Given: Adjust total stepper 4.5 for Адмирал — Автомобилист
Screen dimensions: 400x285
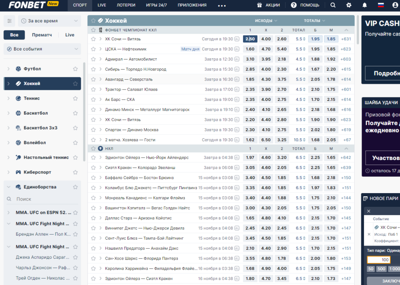Looking at the screenshot, I should point(304,59).
